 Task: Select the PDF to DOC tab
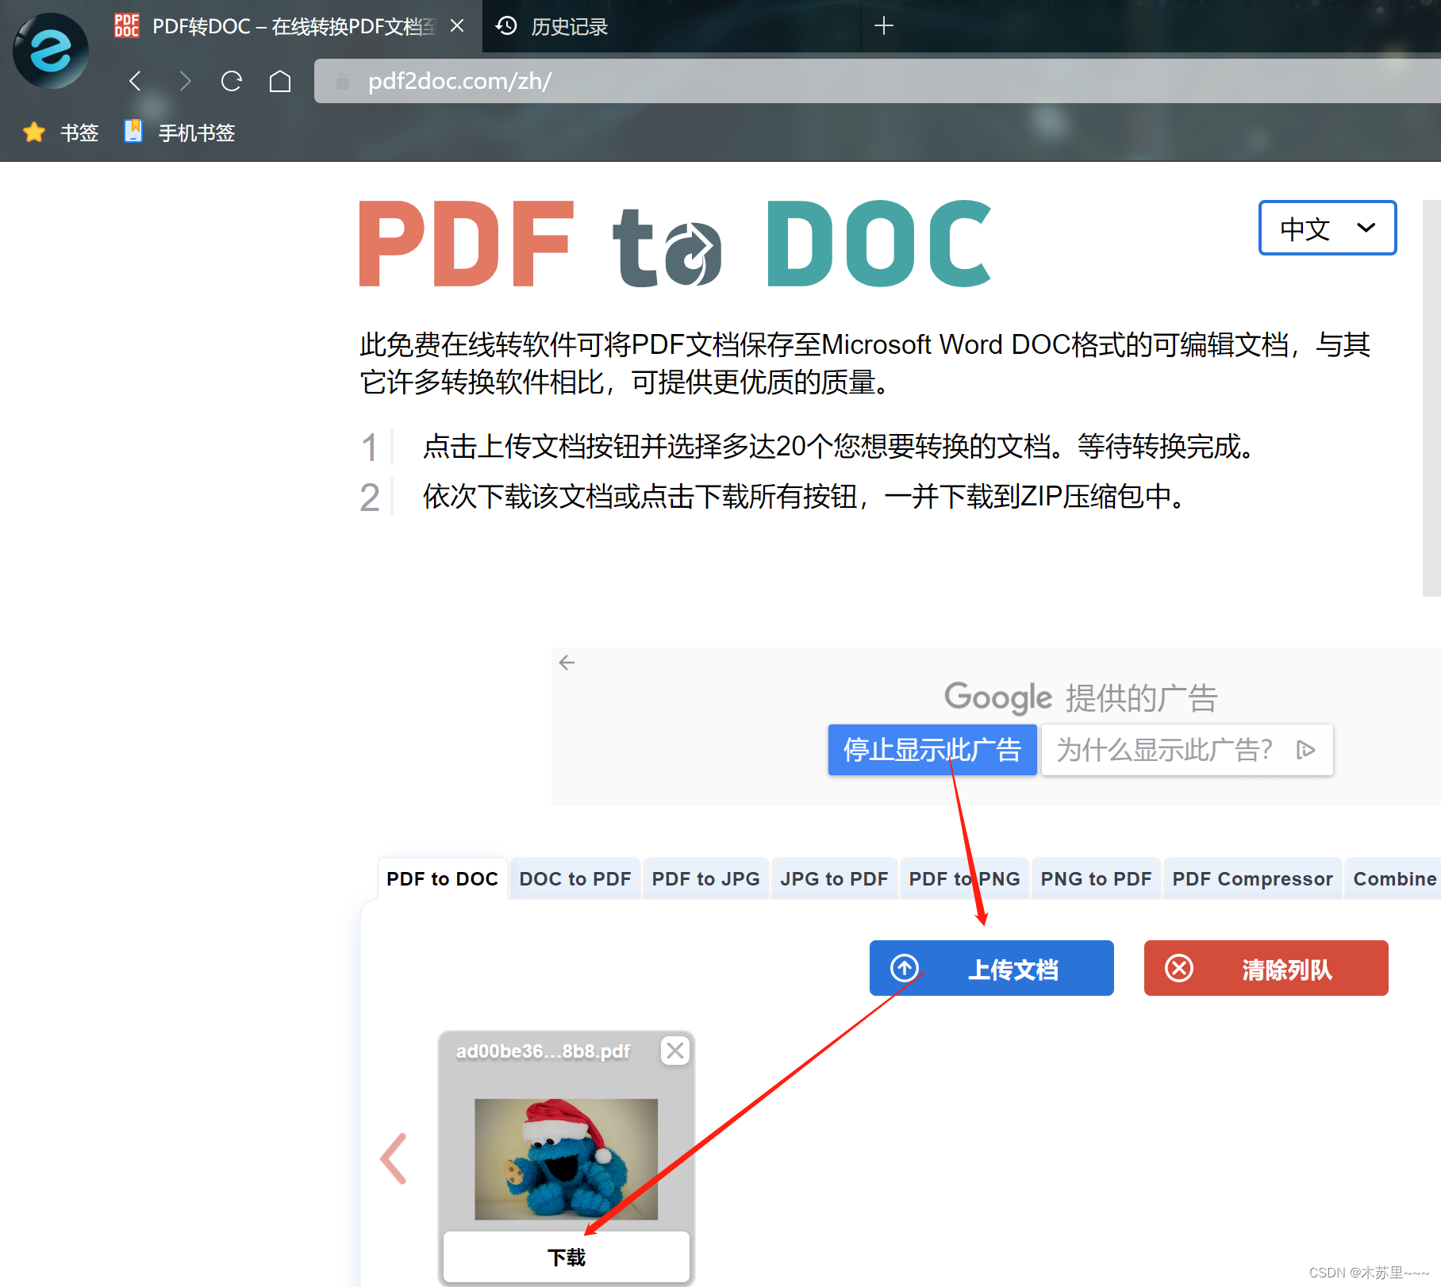tap(442, 878)
